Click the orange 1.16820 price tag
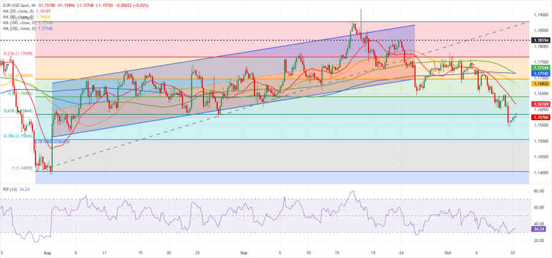This screenshot has height=258, width=552. [540, 83]
